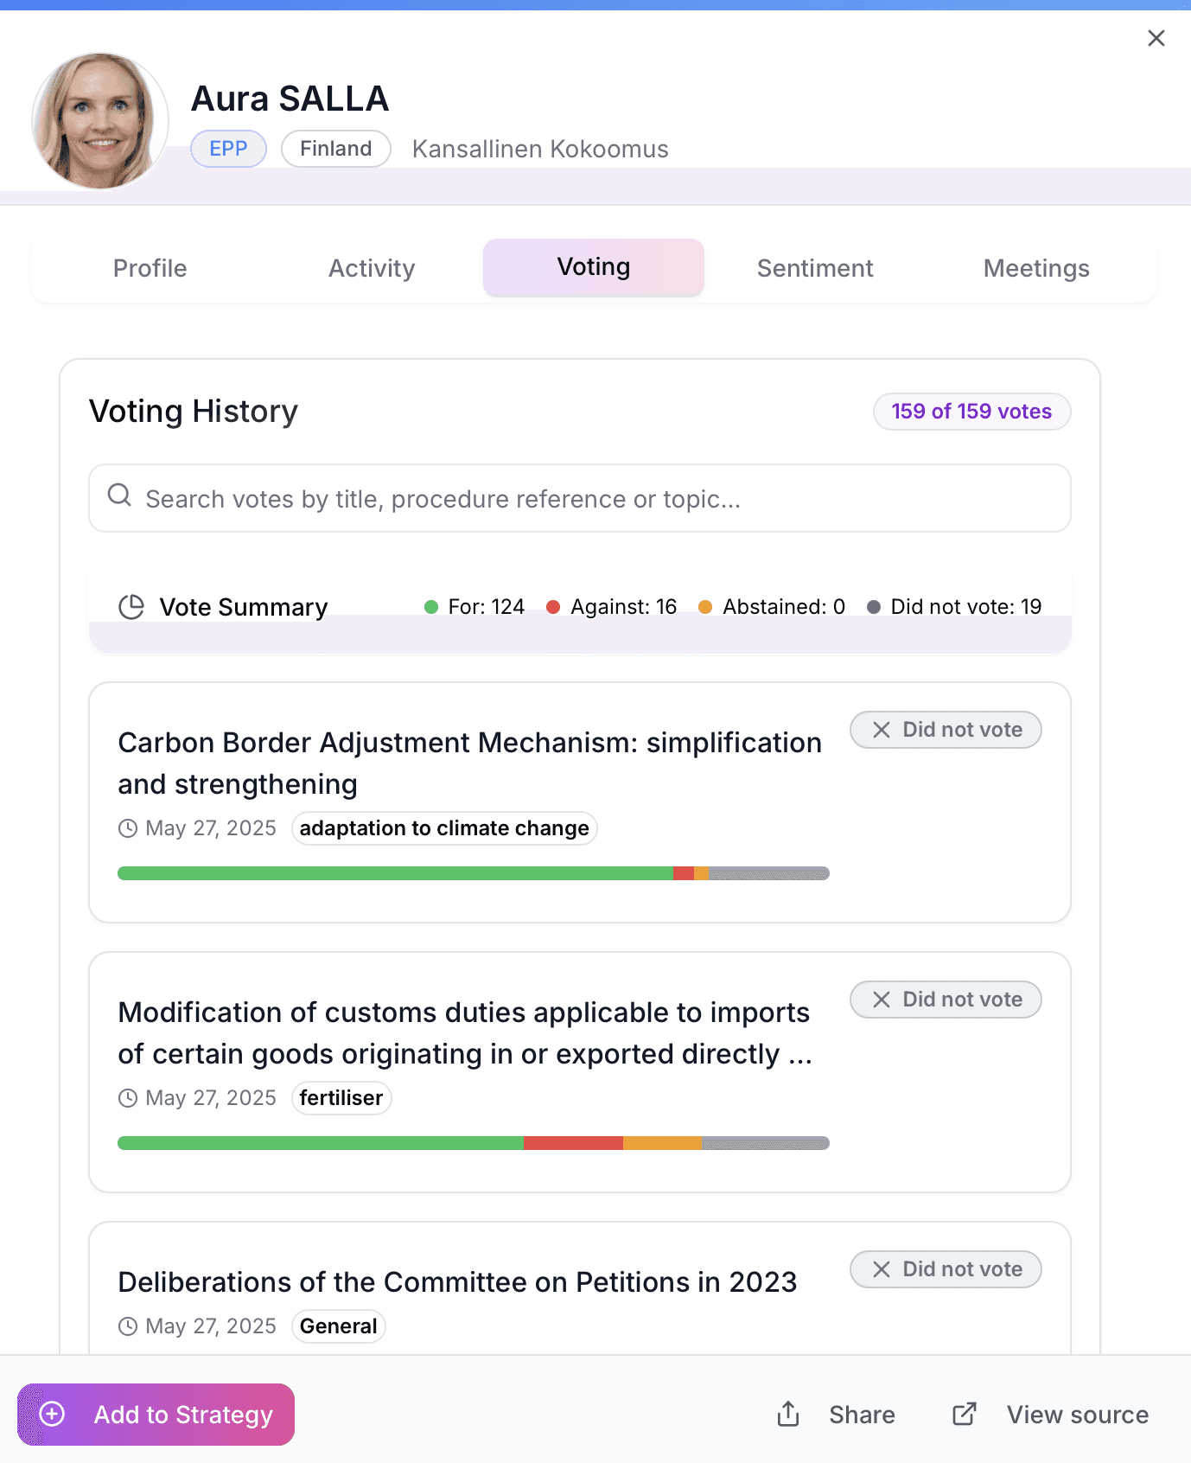This screenshot has height=1463, width=1191.
Task: Select the Sentiment tab
Action: coord(815,268)
